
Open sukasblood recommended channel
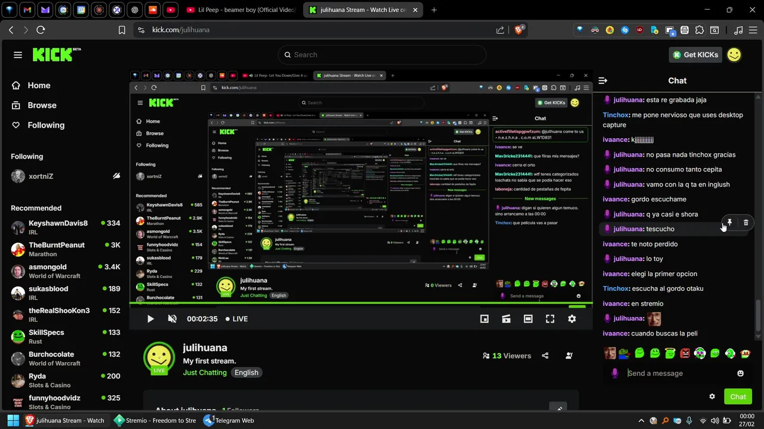click(66, 293)
